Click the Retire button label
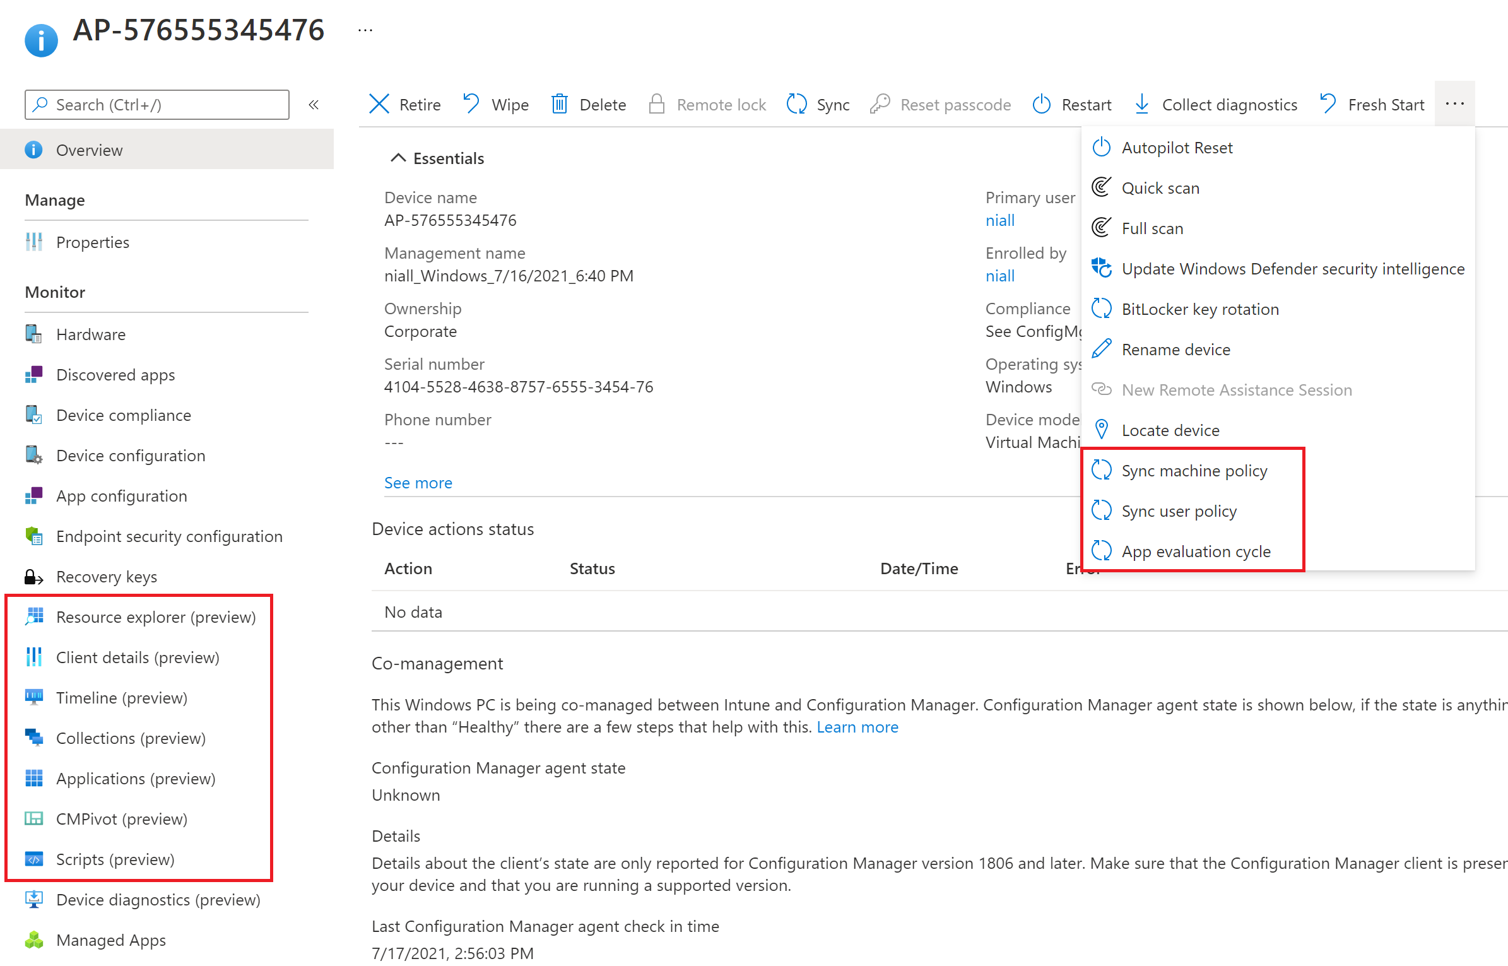The width and height of the screenshot is (1508, 966). 420,105
